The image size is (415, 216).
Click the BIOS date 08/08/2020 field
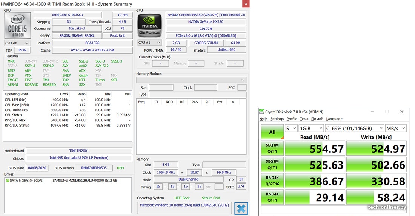click(x=37, y=168)
